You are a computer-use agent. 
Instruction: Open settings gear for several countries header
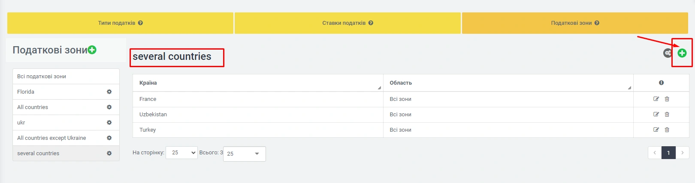(x=668, y=53)
